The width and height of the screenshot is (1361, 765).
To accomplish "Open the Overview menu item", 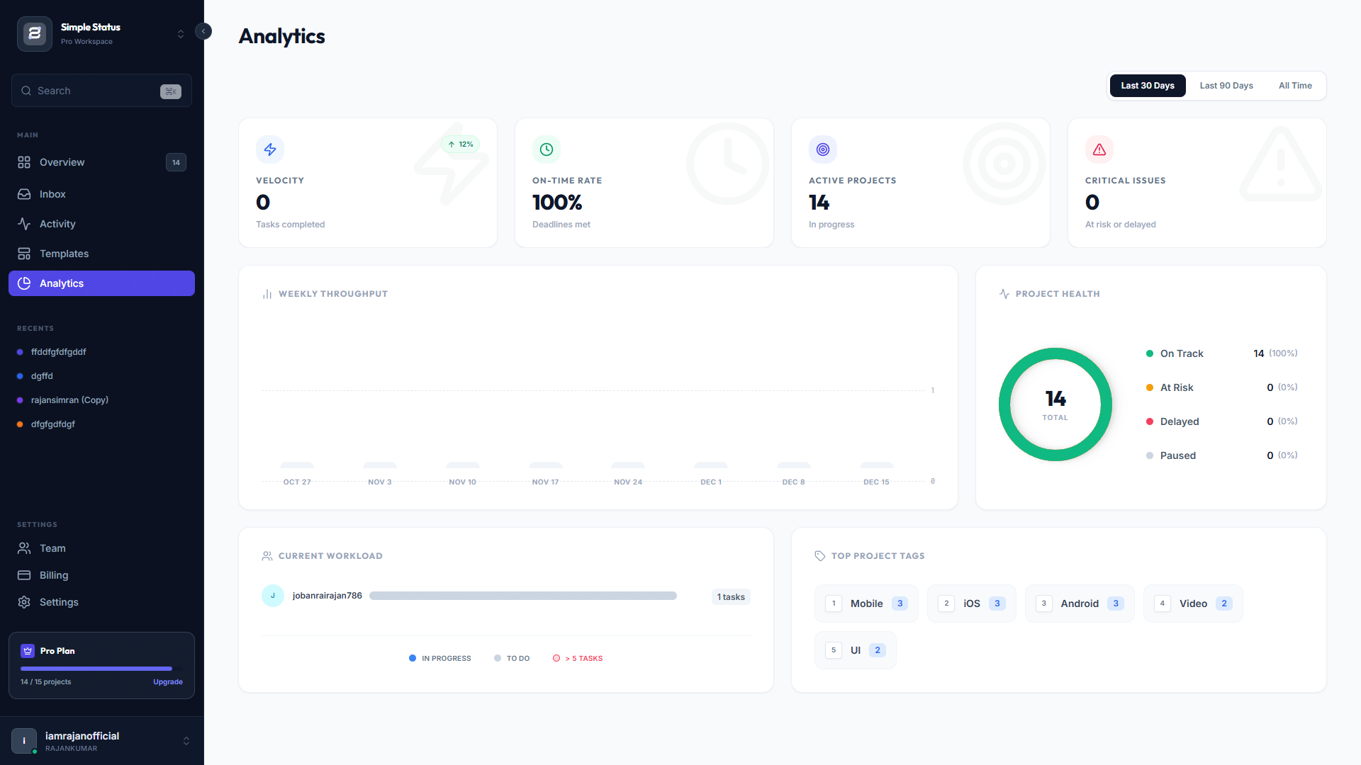I will click(62, 162).
